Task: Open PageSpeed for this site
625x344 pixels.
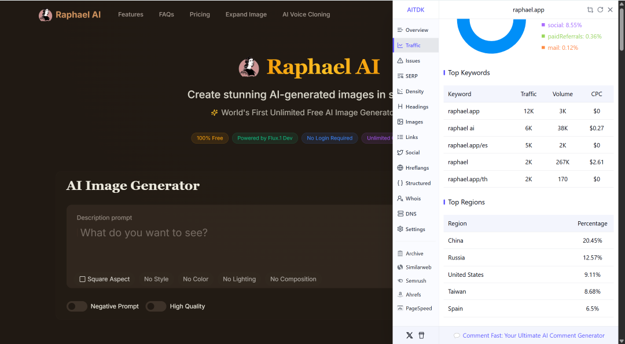Action: (x=416, y=309)
